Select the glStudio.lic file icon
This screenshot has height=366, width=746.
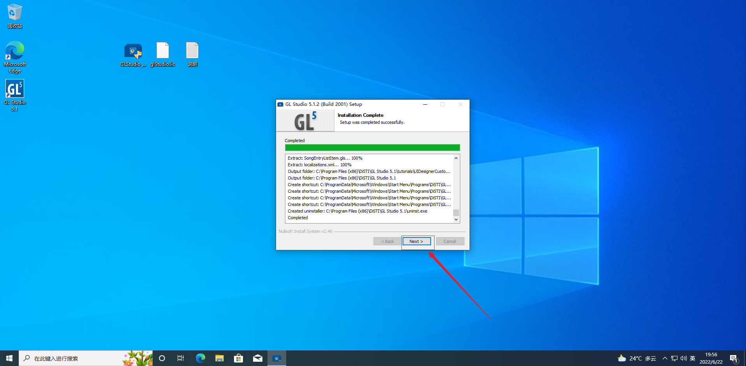163,55
